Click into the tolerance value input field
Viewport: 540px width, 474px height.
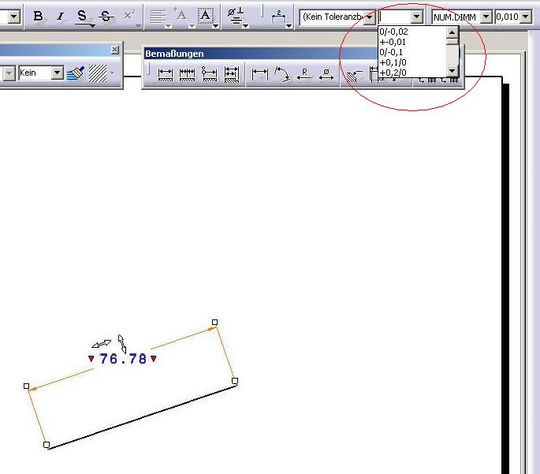tap(395, 17)
